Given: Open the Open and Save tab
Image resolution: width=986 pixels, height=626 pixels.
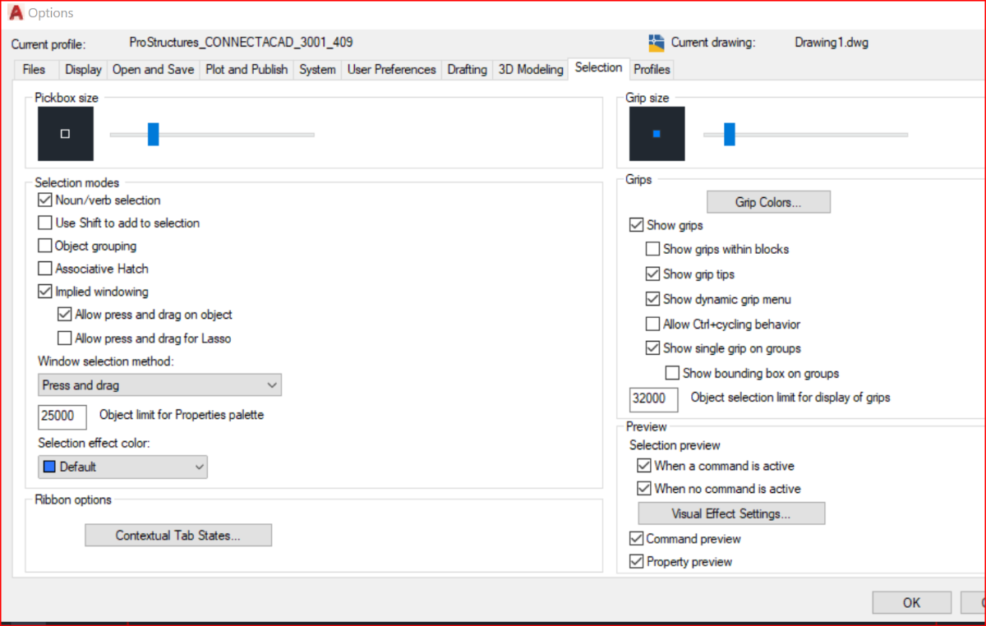Looking at the screenshot, I should [x=154, y=70].
